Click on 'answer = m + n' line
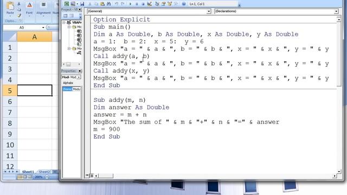 (120, 114)
